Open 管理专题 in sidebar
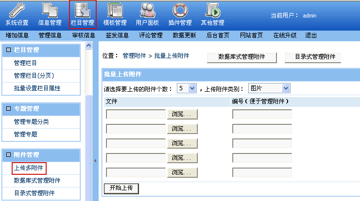360x201 pixels. pyautogui.click(x=25, y=134)
